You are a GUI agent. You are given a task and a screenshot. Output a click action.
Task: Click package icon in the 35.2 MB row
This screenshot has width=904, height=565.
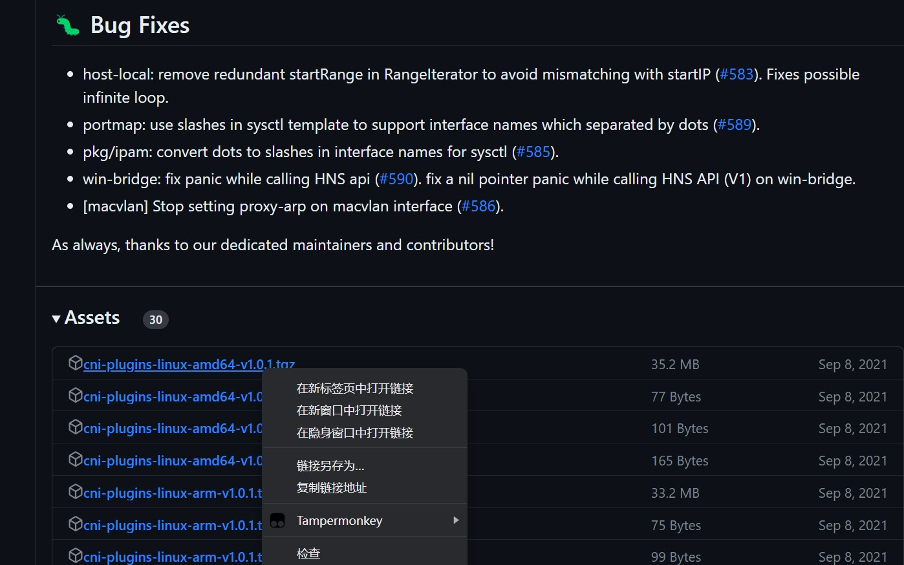coord(76,363)
